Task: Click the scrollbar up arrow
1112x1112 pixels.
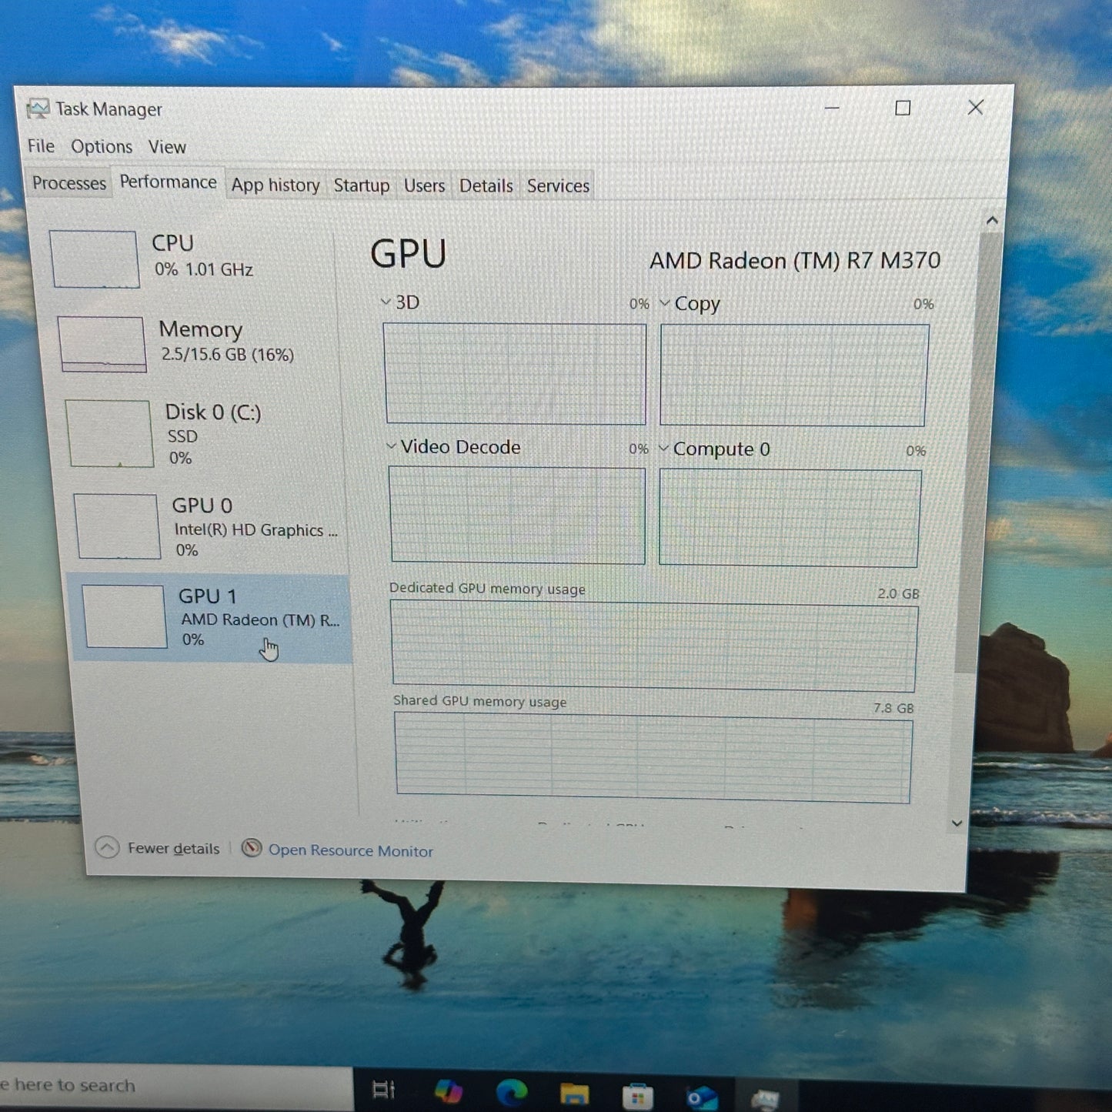Action: click(x=992, y=221)
